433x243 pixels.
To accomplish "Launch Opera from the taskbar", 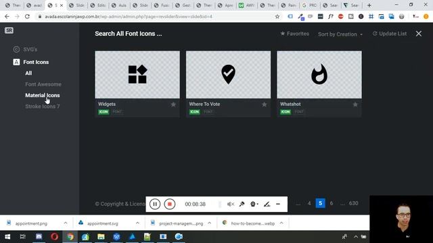I will click(54, 236).
